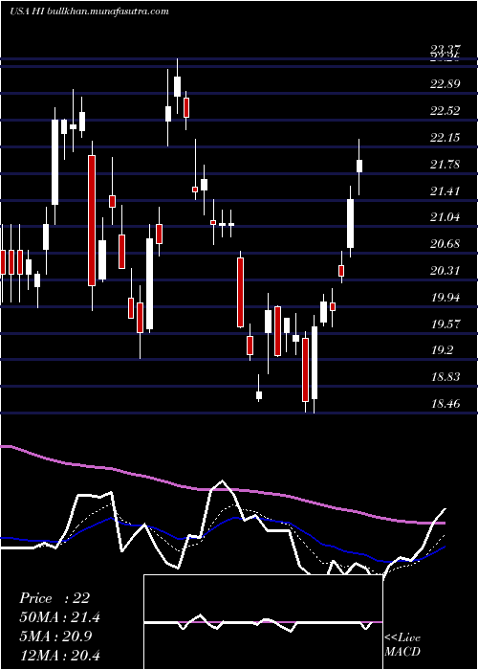
Task: Select the 18.46 lowest price label
Action: 445,403
